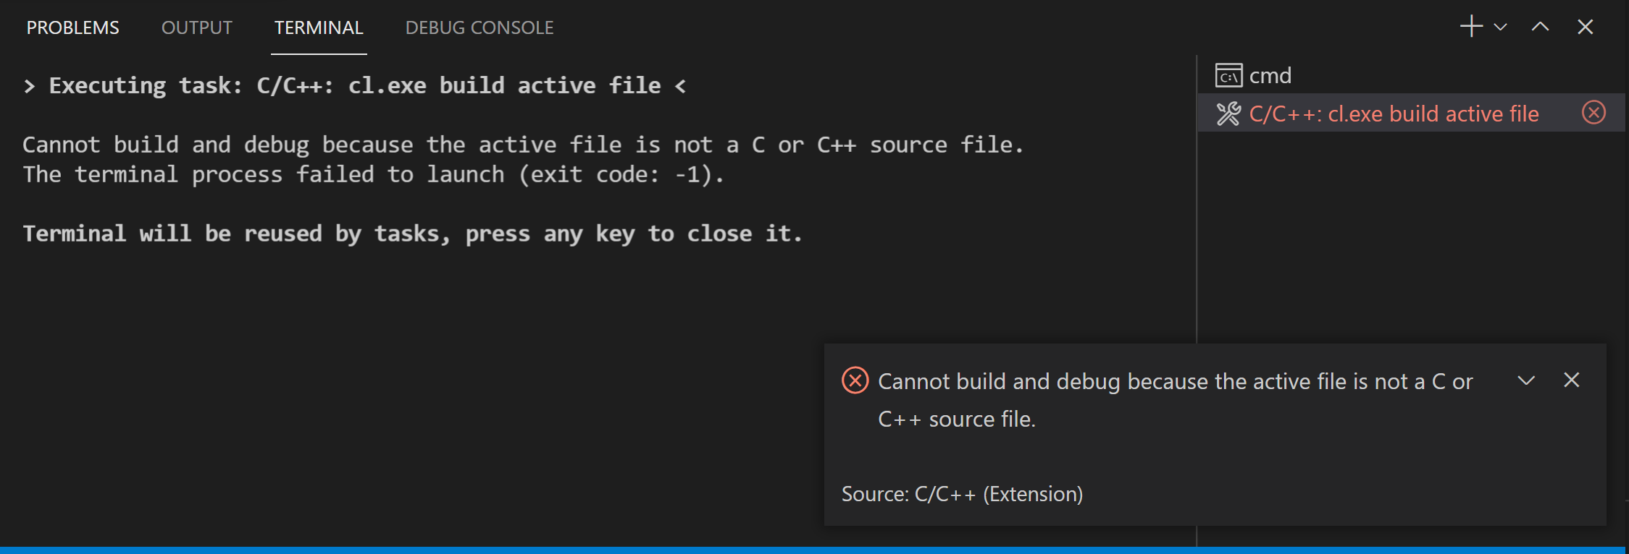Open the launch profile dropdown chevron

[x=1501, y=27]
